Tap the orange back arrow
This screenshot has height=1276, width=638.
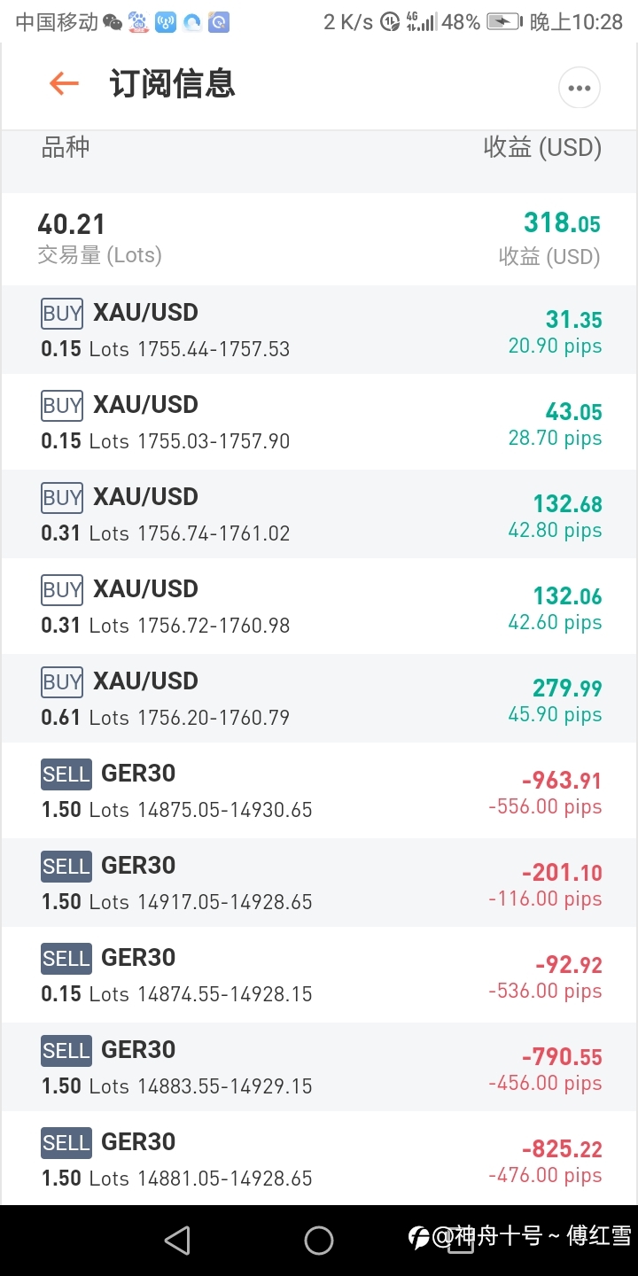[64, 85]
